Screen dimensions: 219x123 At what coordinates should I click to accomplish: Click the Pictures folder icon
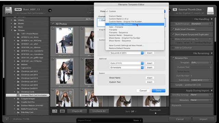pos(15,30)
